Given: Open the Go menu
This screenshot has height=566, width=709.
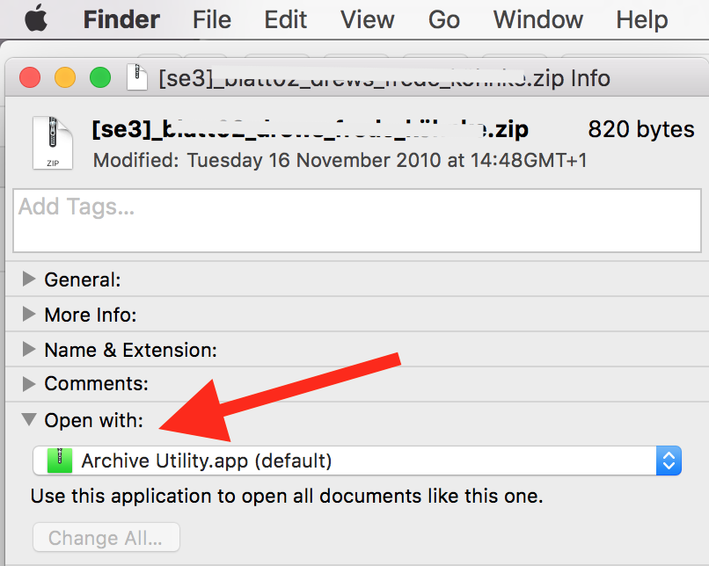Looking at the screenshot, I should [443, 19].
